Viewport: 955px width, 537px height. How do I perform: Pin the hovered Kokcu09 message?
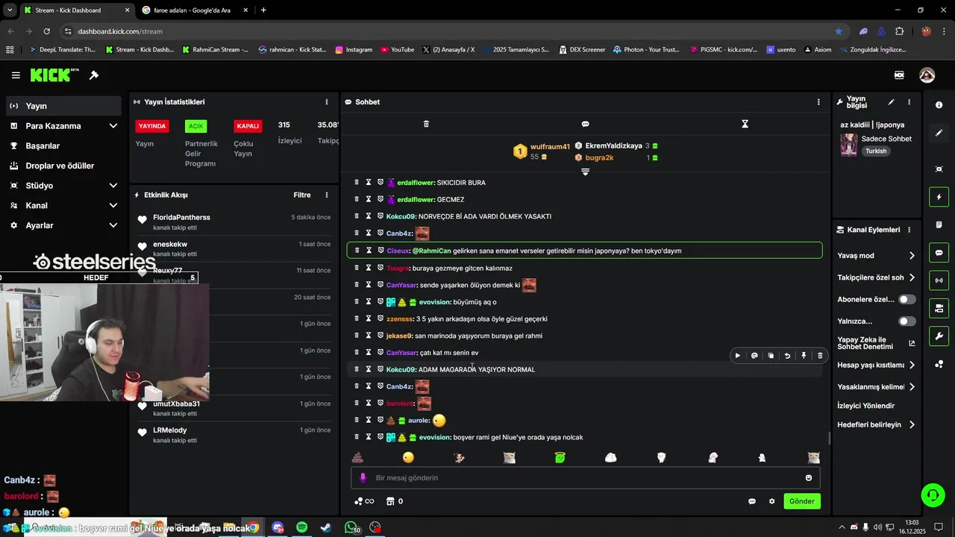coord(804,356)
